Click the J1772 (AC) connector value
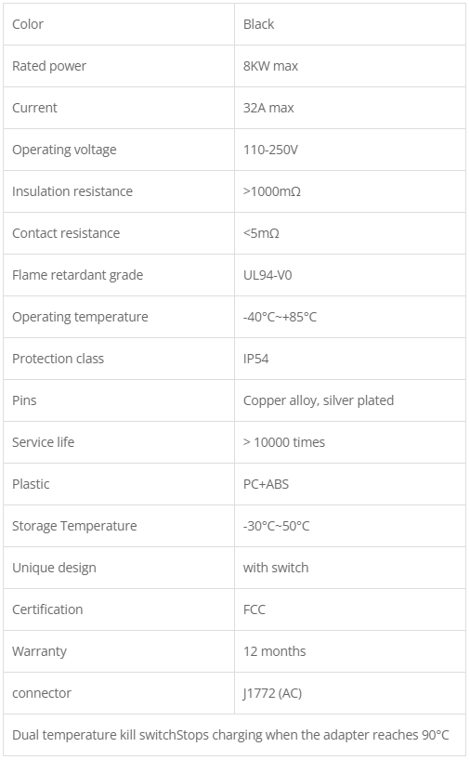Screen dimensions: 470x760 (272, 693)
